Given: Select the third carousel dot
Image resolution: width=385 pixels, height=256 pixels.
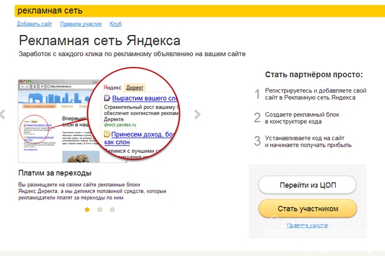Looking at the screenshot, I should coord(112,210).
